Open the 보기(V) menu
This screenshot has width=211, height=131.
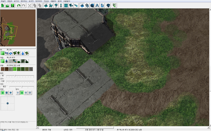point(16,1)
